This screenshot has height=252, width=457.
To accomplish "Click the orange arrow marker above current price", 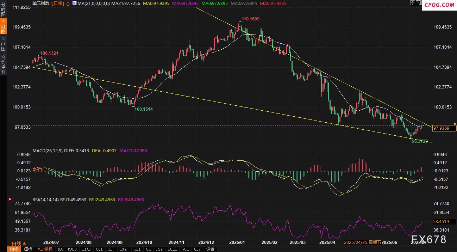I will pyautogui.click(x=455, y=124).
